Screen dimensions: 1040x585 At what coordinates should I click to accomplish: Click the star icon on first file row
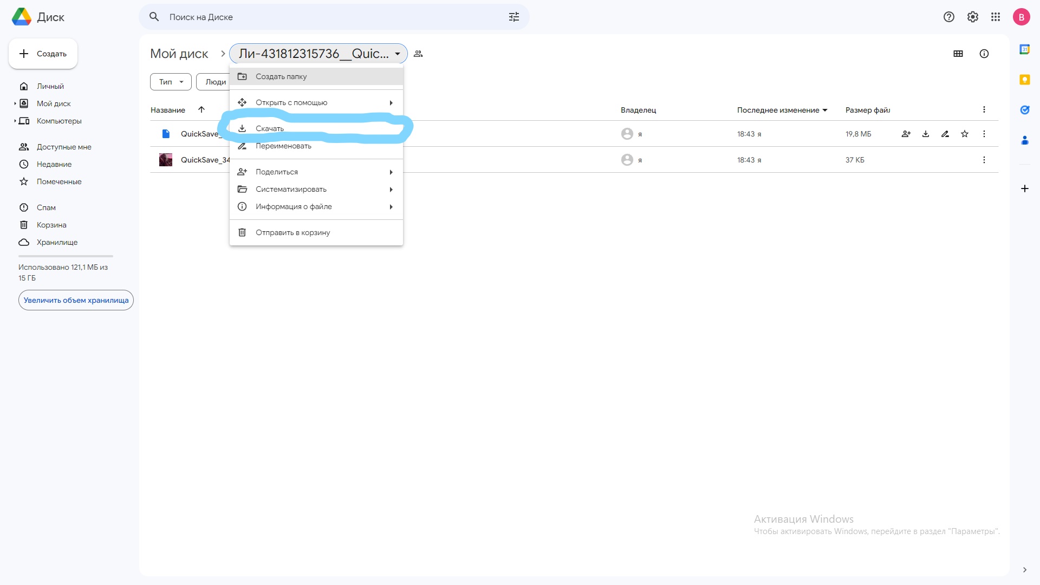click(965, 134)
